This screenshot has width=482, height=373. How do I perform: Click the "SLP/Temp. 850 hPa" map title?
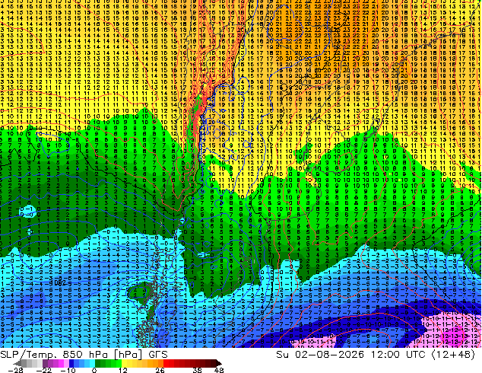point(54,355)
